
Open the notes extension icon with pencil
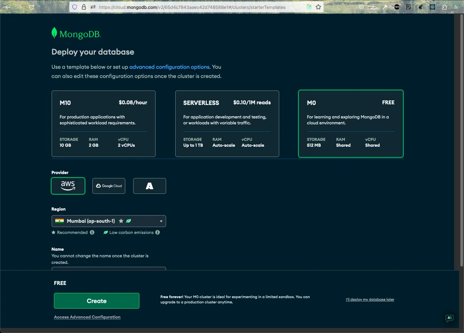tap(409, 7)
